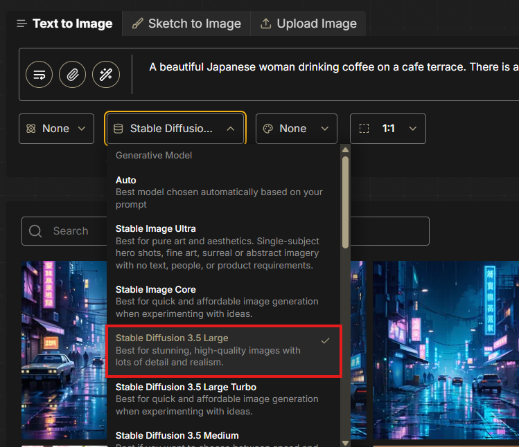Viewport: 519px width, 447px height.
Task: Open the right neon rainy street thumbnail
Action: pyautogui.click(x=446, y=350)
